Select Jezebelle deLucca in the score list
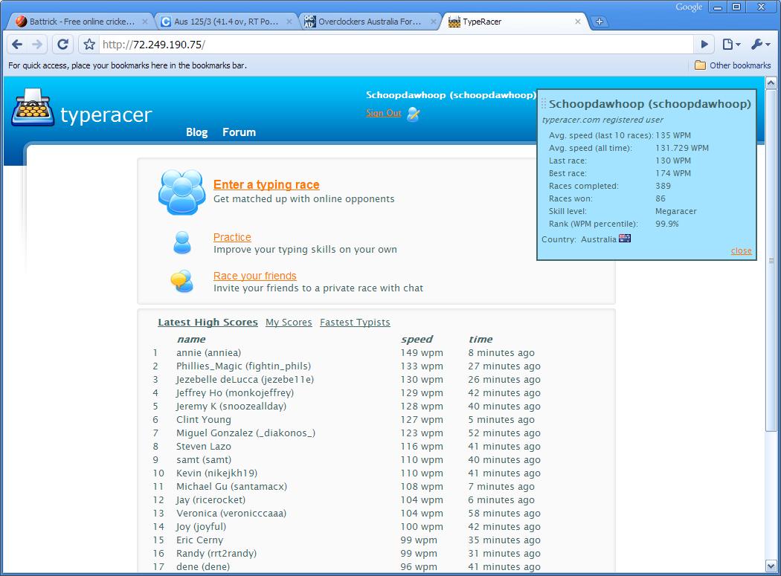 [x=245, y=379]
